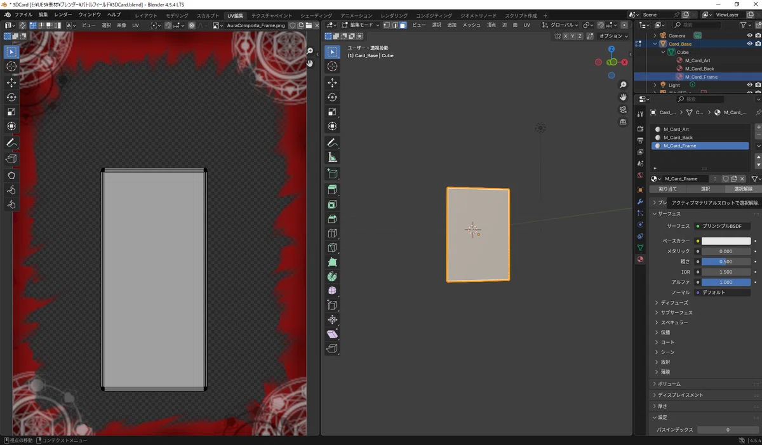Screen dimensions: 762x445
Task: Switch to the シェーディング workspace tab
Action: click(316, 15)
